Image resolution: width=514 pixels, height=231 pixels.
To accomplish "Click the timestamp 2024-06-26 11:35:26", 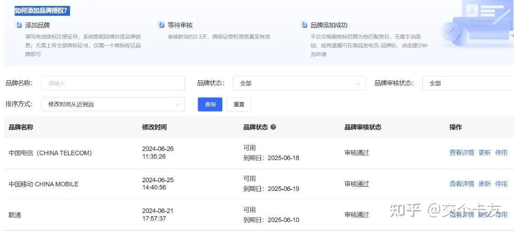I will tap(158, 153).
